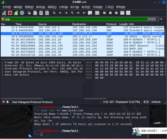The height and width of the screenshot is (139, 167).
Task: Expand the Ethernet II tree node
Action: click(2, 66)
